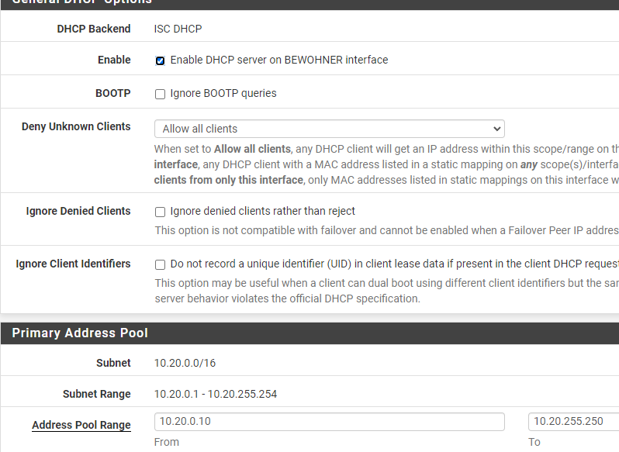Check the Ignore Client Identifiers UID checkbox
The height and width of the screenshot is (452, 619).
point(160,264)
